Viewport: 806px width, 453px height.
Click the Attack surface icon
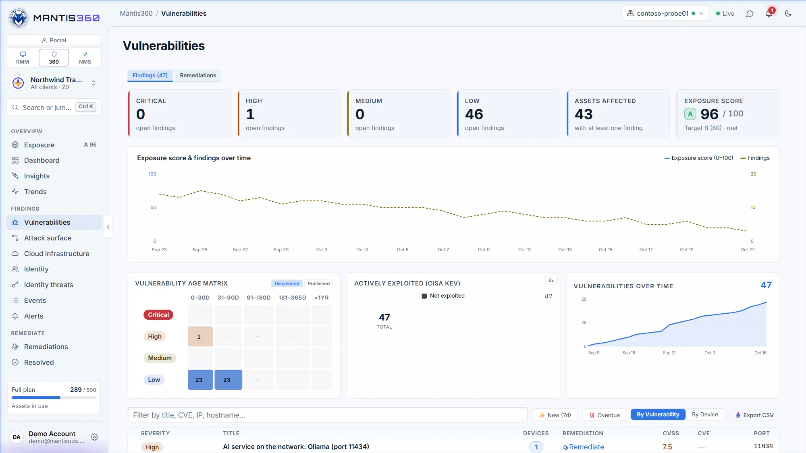(x=15, y=238)
